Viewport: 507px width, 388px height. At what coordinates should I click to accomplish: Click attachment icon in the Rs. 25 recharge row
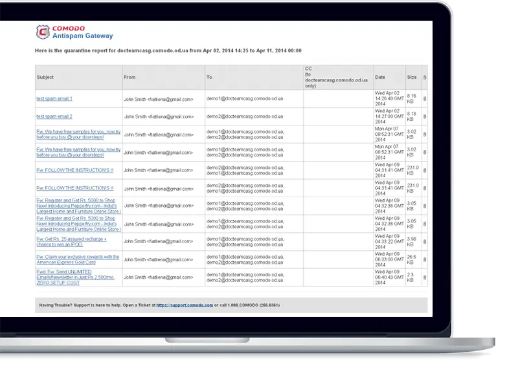[425, 242]
